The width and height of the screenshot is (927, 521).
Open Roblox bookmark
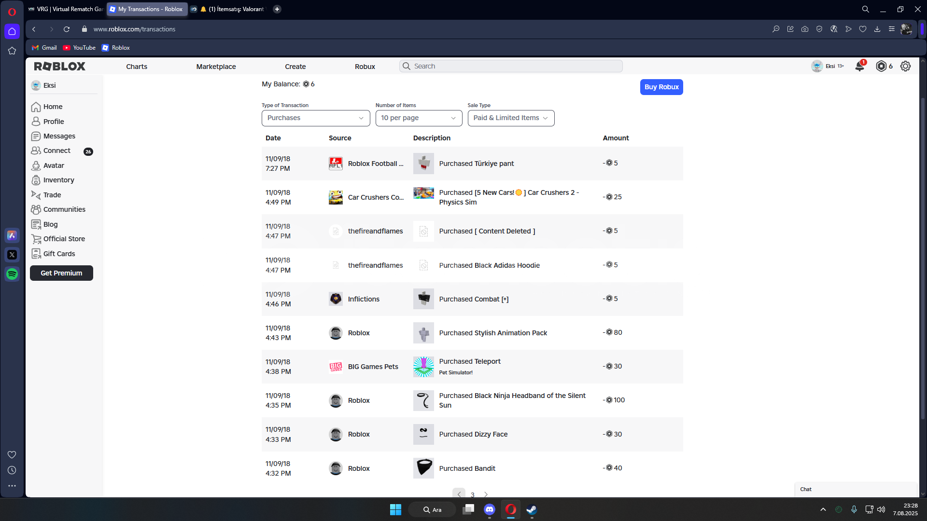[116, 48]
